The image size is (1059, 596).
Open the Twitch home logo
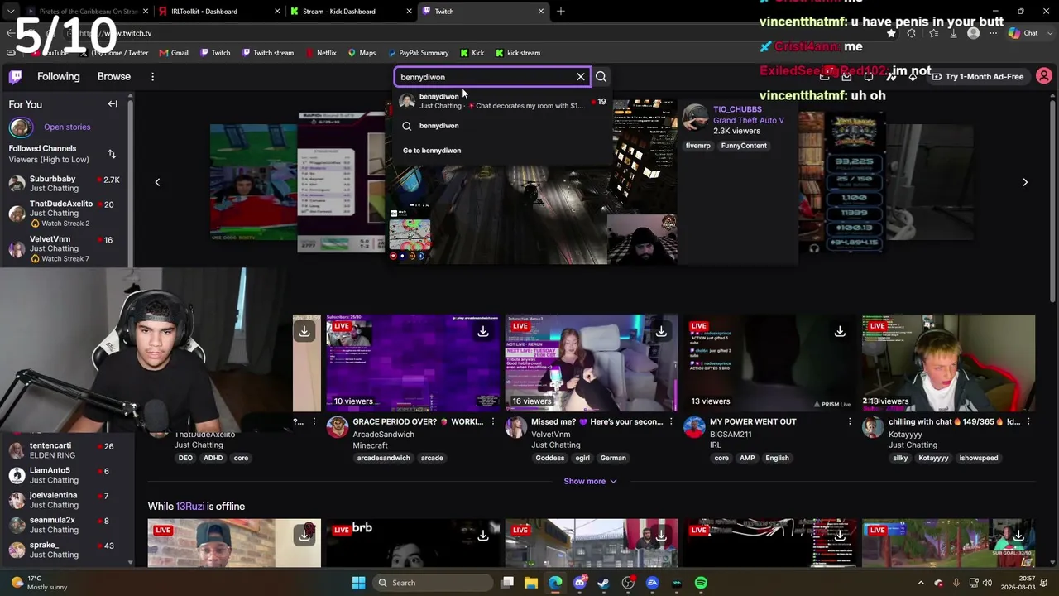[x=16, y=77]
